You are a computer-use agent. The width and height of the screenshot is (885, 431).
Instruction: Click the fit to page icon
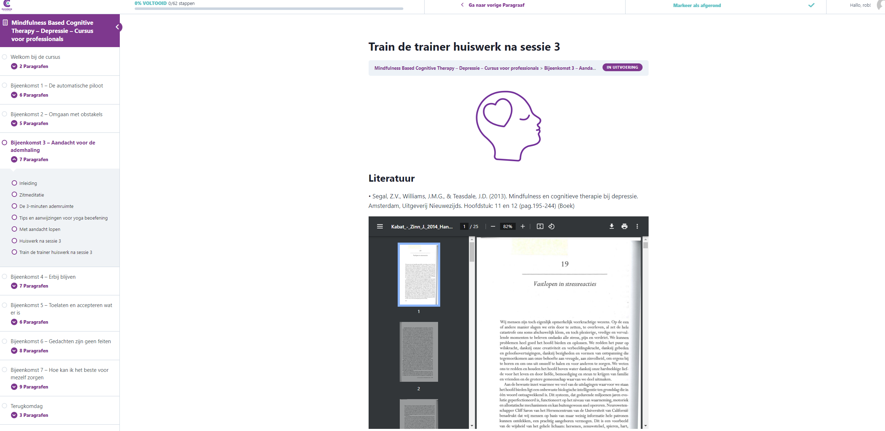pyautogui.click(x=540, y=226)
